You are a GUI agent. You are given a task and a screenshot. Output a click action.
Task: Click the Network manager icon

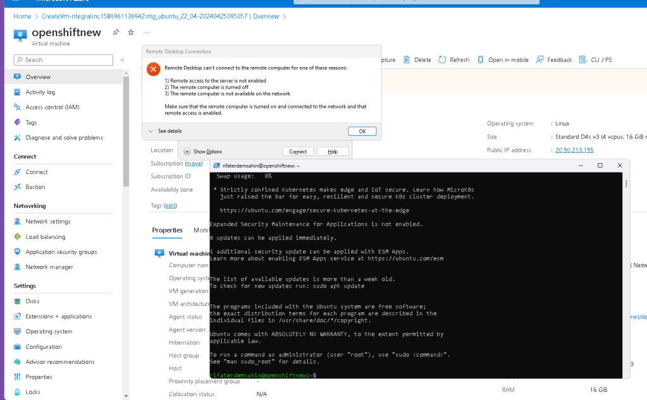click(x=17, y=267)
